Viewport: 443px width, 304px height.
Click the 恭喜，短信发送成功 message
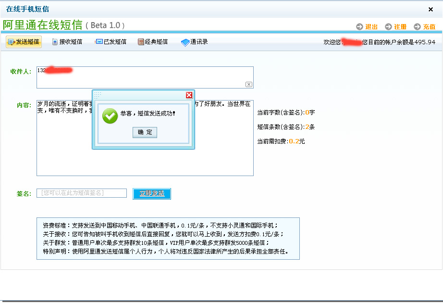pyautogui.click(x=148, y=114)
